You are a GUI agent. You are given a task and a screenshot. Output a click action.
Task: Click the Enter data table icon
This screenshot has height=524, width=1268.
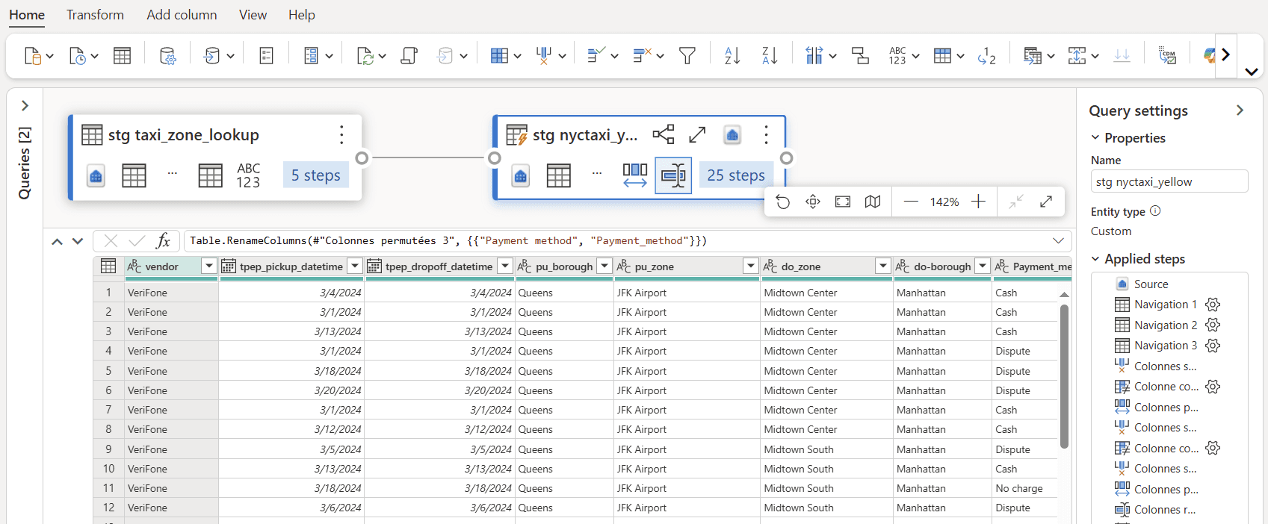122,55
